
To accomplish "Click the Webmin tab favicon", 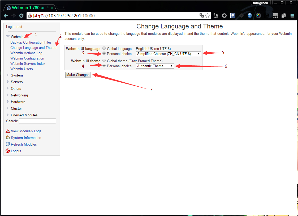I will tap(8, 8).
